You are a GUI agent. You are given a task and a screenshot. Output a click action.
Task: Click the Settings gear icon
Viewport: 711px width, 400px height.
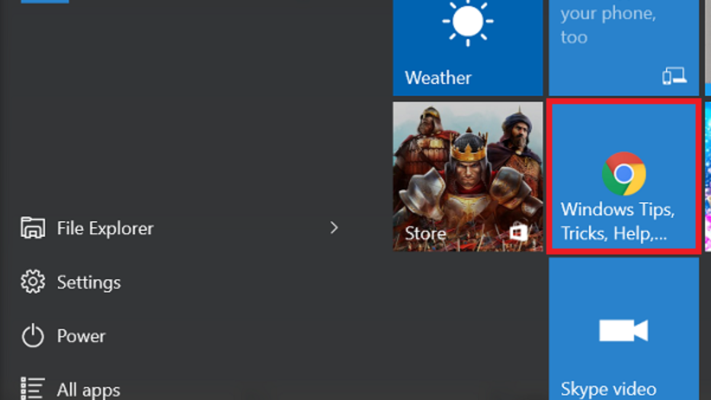[33, 282]
